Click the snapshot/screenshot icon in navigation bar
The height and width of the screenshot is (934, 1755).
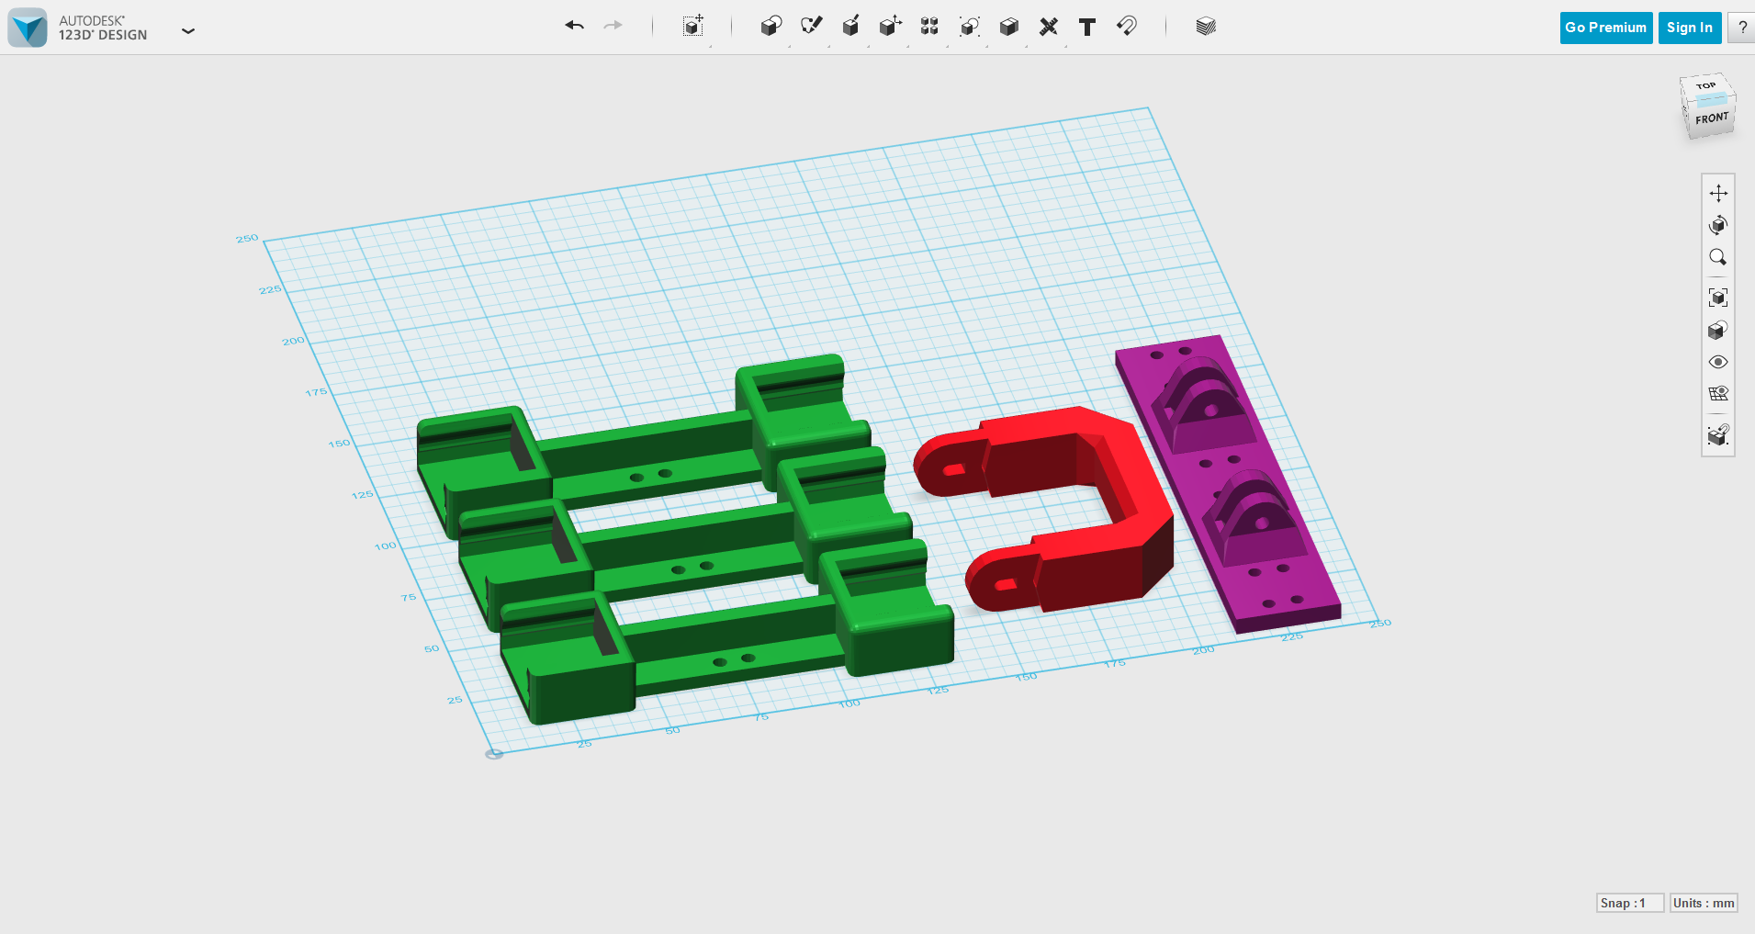pyautogui.click(x=1718, y=434)
